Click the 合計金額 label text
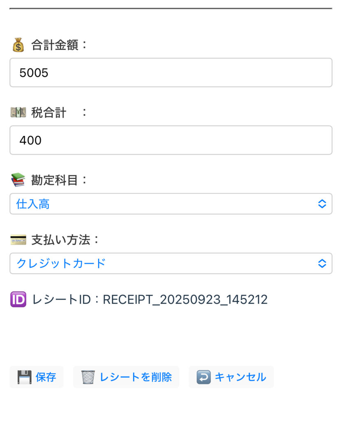Image resolution: width=342 pixels, height=421 pixels. coord(55,45)
